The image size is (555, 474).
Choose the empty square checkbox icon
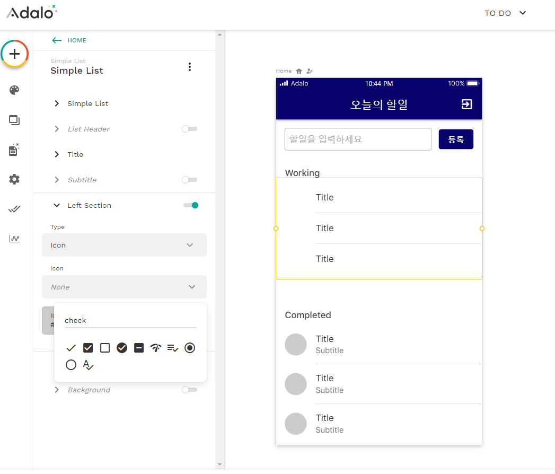click(x=105, y=348)
